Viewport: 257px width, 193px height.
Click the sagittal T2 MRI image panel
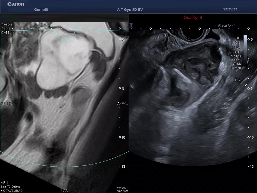point(64,107)
